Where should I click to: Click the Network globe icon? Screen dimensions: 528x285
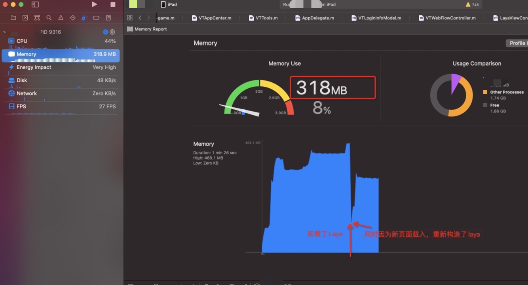click(11, 93)
